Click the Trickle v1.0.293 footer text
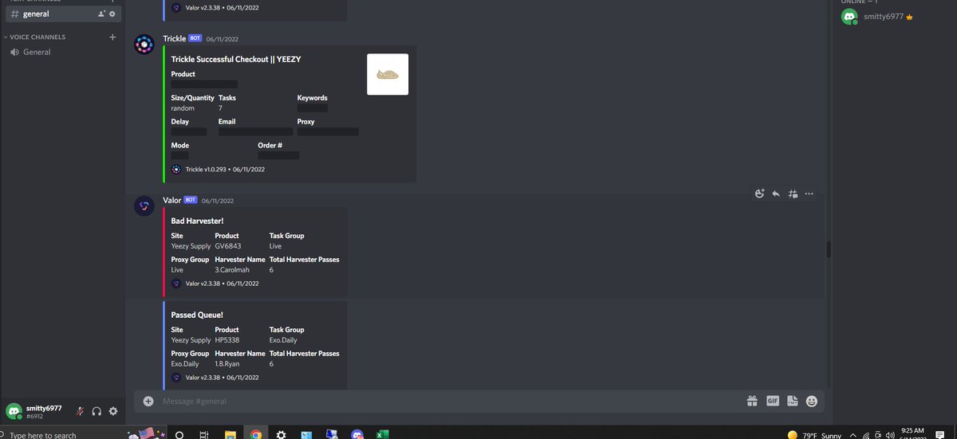Screen dimensions: 957x439 pos(225,170)
